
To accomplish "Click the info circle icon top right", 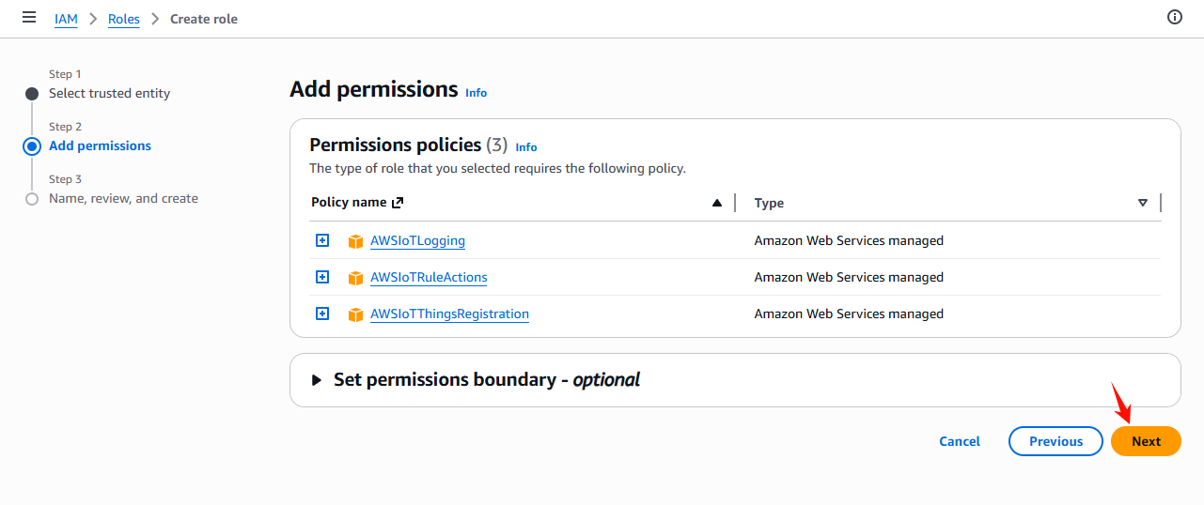I will click(1174, 17).
